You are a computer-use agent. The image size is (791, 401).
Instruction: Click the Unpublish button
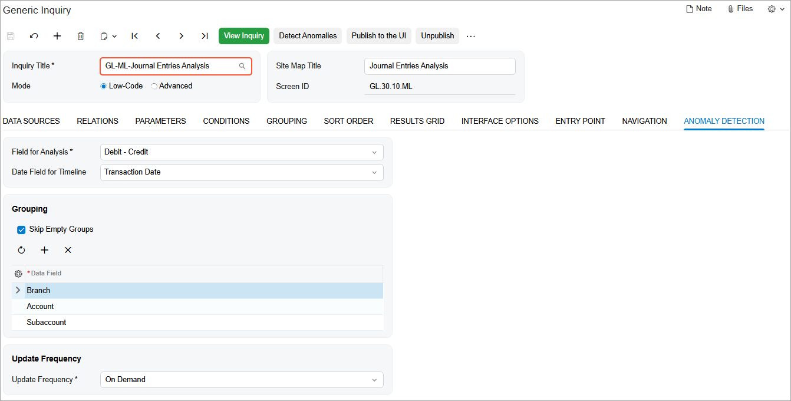[x=437, y=36]
